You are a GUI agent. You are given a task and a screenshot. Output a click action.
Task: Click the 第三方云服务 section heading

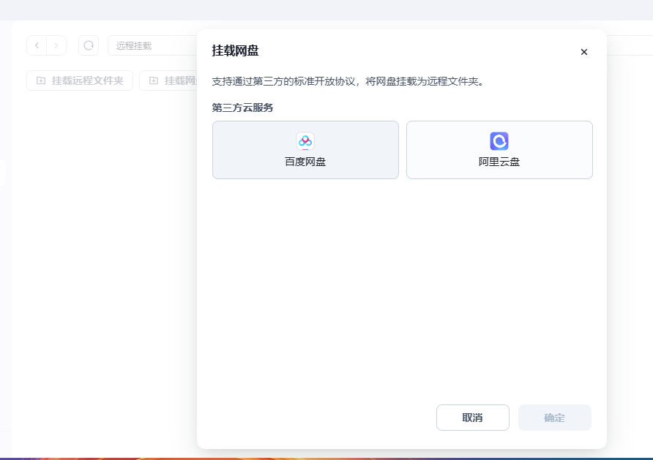tap(242, 108)
